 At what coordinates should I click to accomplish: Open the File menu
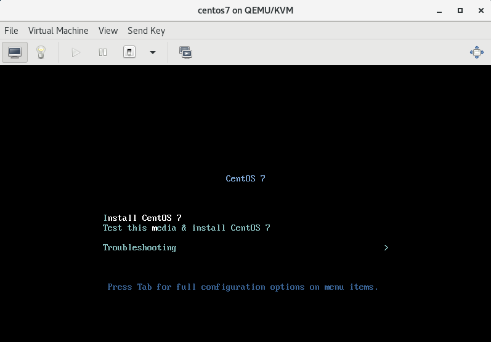11,31
